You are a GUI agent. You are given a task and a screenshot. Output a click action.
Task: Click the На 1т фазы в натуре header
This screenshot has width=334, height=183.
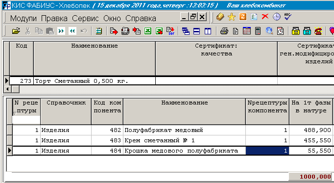tap(310, 111)
